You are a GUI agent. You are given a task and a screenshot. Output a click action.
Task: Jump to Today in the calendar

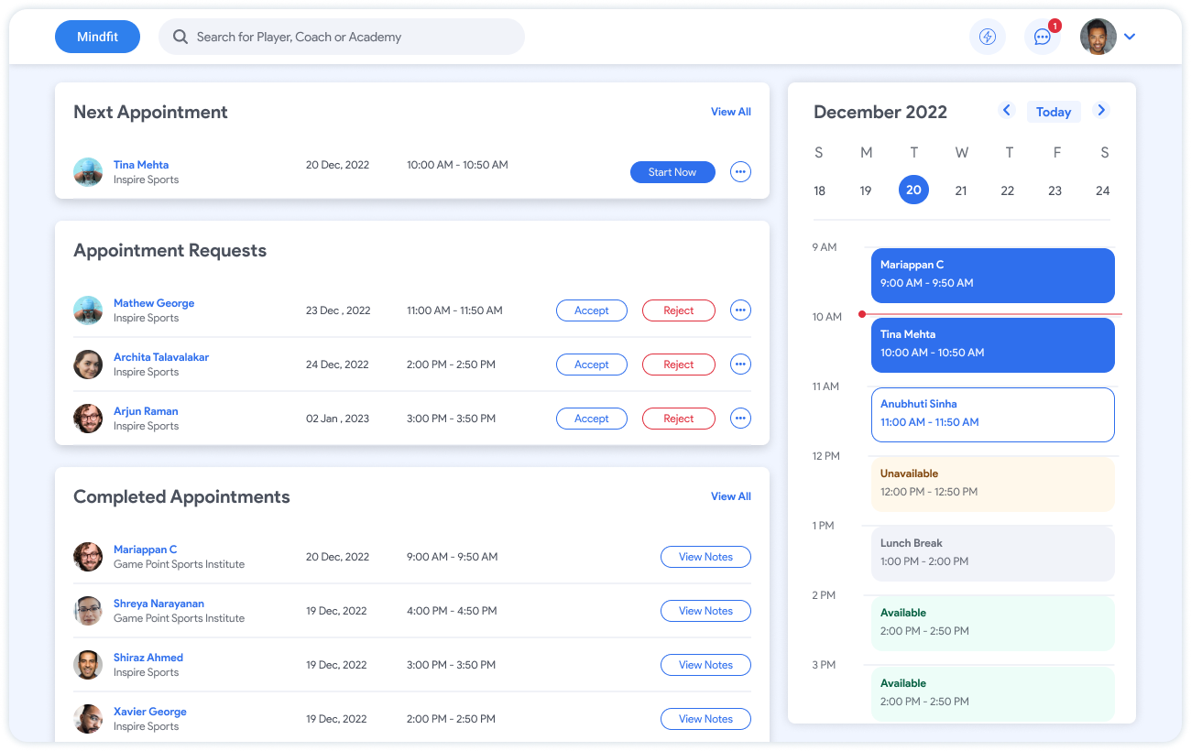[x=1054, y=112]
